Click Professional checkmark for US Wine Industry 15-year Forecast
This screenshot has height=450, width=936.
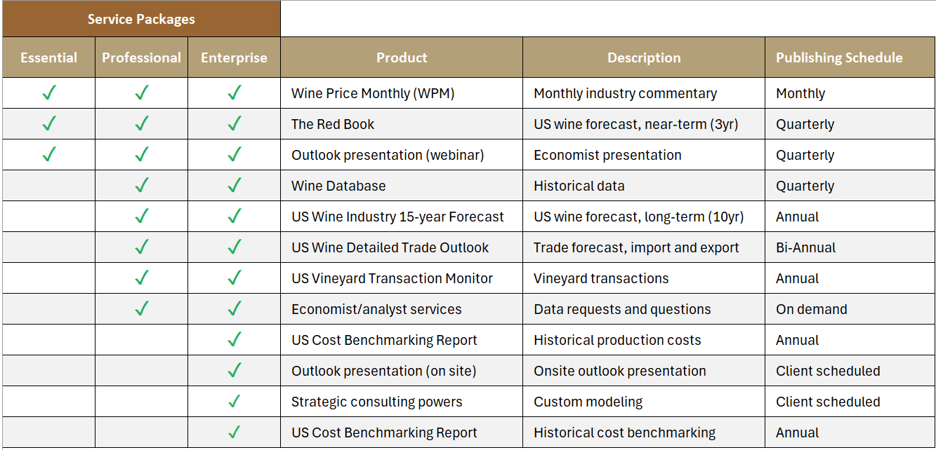(142, 216)
